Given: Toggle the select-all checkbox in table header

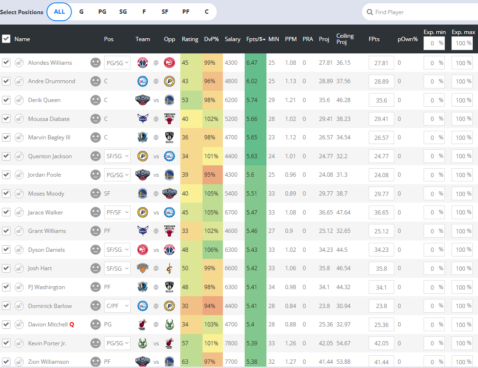Looking at the screenshot, I should click(x=6, y=39).
